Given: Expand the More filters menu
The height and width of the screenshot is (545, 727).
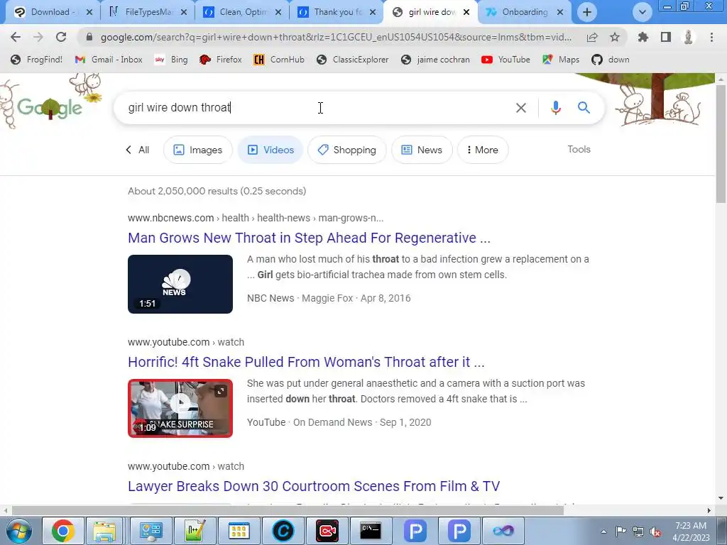Looking at the screenshot, I should [483, 150].
